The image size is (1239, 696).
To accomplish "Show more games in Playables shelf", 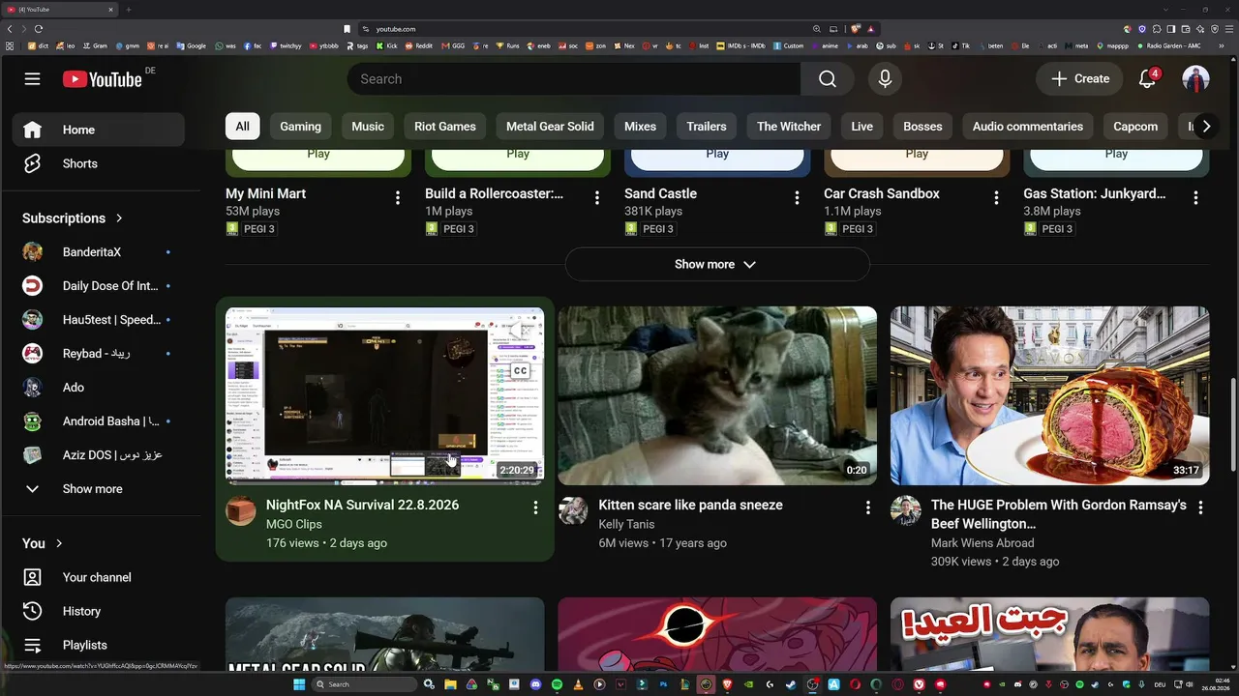I will coord(717,265).
